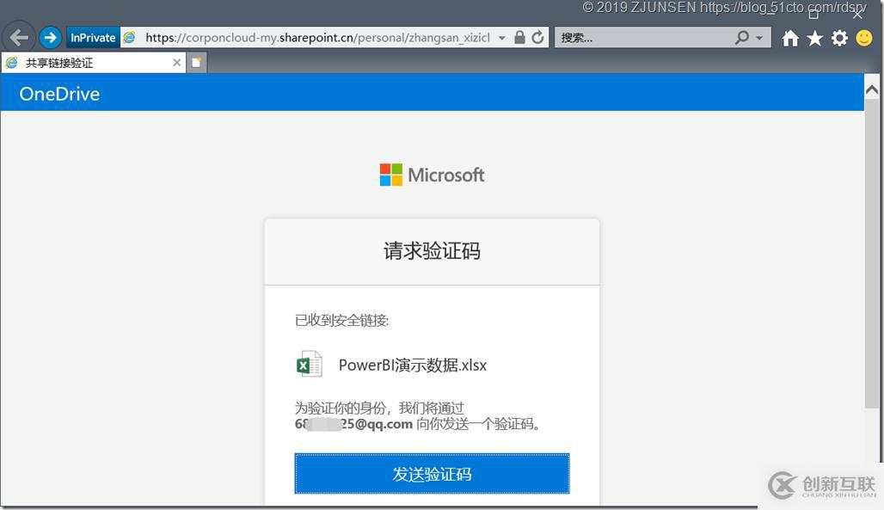
Task: Click the scrollbar up arrow
Action: [872, 89]
